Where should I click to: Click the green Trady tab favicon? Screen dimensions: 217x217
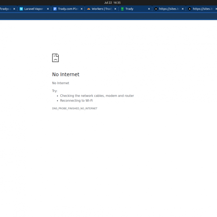pos(122,9)
